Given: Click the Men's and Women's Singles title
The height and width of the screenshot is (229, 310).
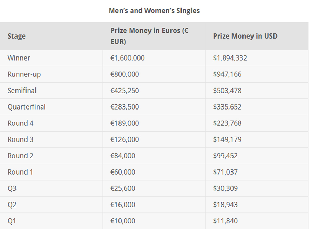Looking at the screenshot, I should click(x=154, y=11).
